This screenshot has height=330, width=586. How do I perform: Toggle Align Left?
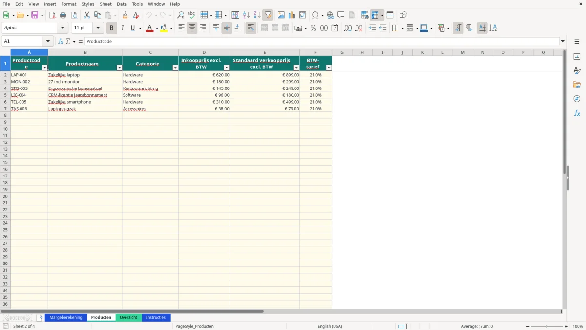pos(181,28)
